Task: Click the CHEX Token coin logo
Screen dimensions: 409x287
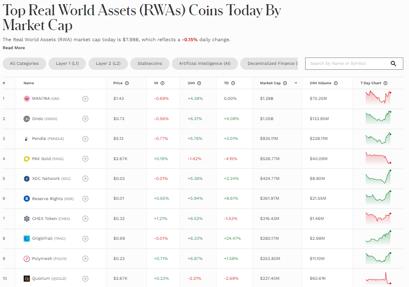Action: 27,219
